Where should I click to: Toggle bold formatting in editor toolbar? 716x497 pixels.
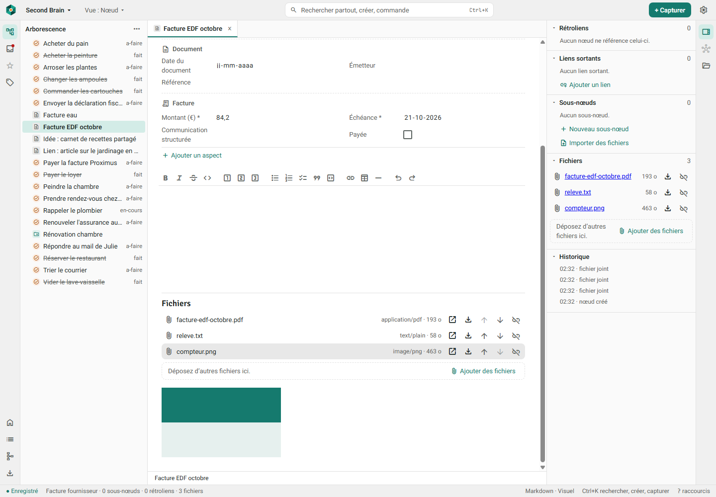[166, 178]
